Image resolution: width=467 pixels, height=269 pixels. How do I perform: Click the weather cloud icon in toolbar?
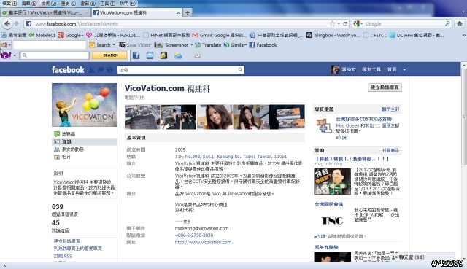tap(178, 55)
